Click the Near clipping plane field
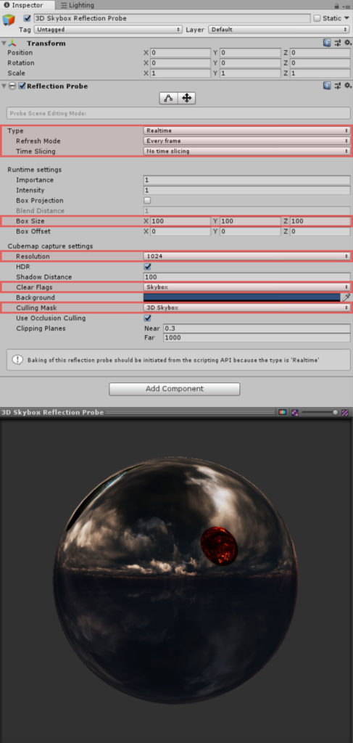Viewport: 353px width, 743px height. click(x=257, y=329)
